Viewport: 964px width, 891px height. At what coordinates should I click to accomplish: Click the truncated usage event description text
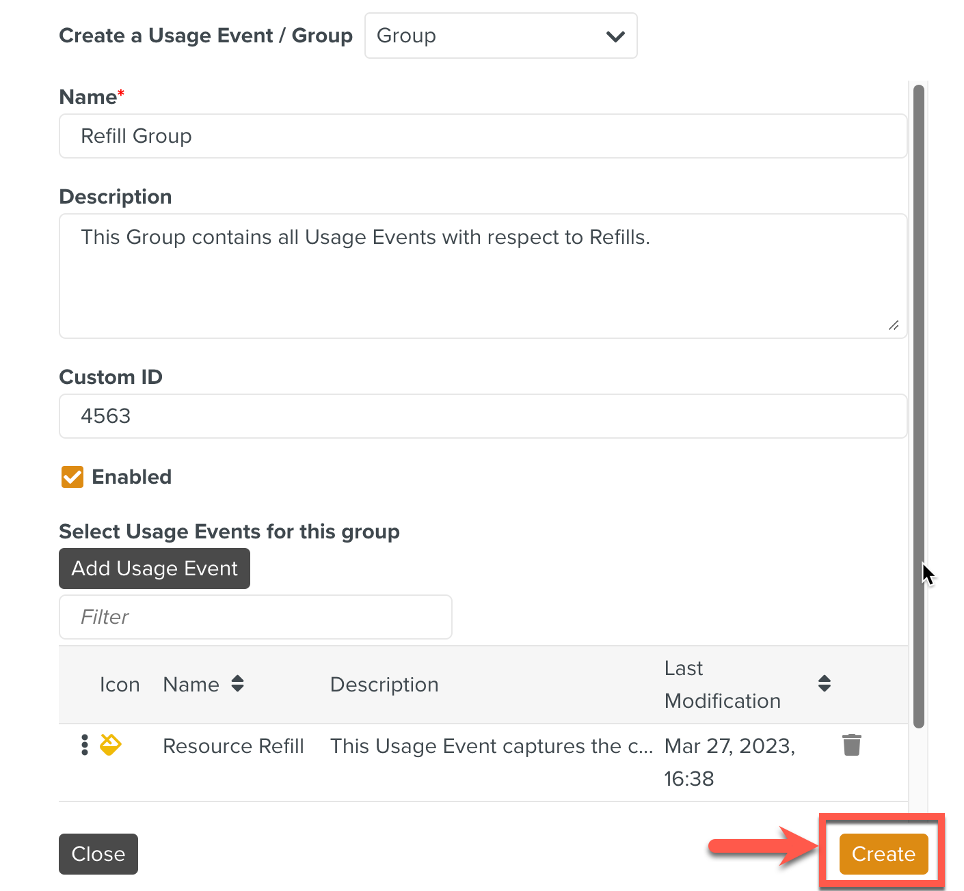click(x=491, y=746)
